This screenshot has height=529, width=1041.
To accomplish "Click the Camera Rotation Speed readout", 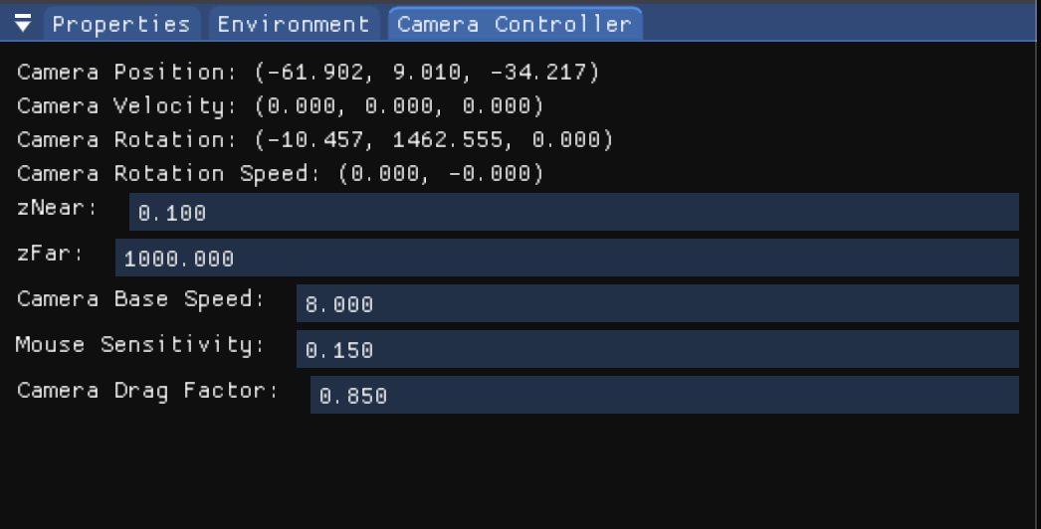I will 281,174.
